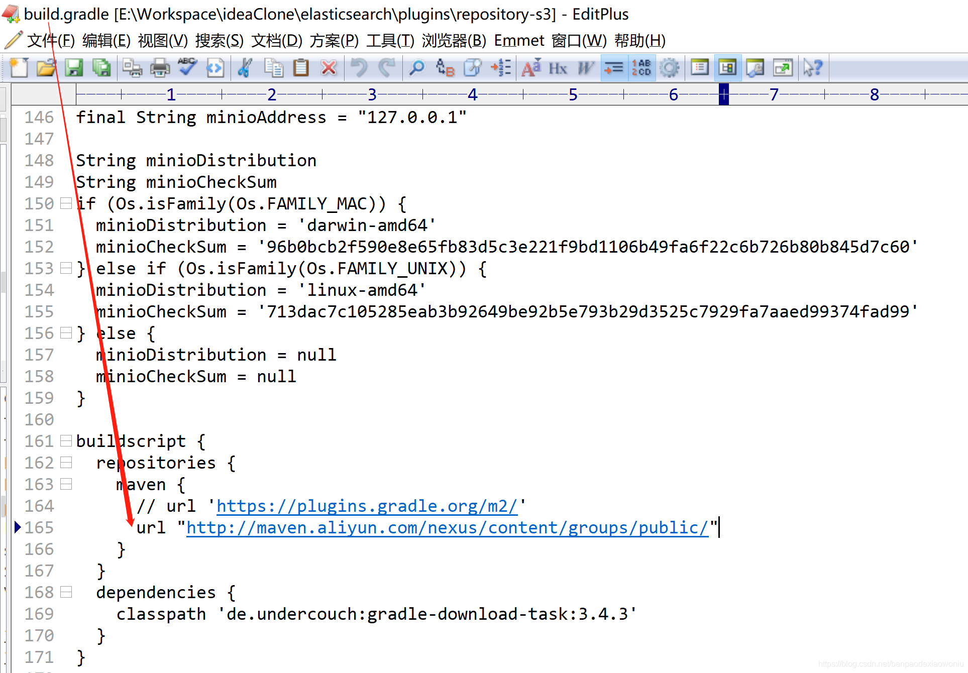This screenshot has width=968, height=673.
Task: Click the Cut scissors icon
Action: point(245,68)
